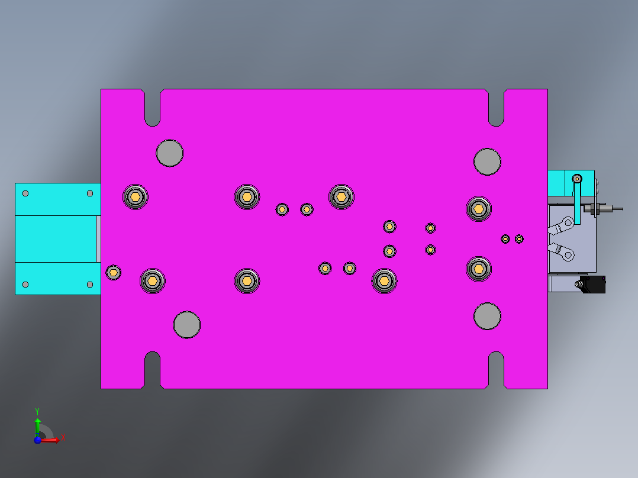Select the cyan bracket on the plate's left side
Viewport: 638px width, 478px height.
[58, 239]
